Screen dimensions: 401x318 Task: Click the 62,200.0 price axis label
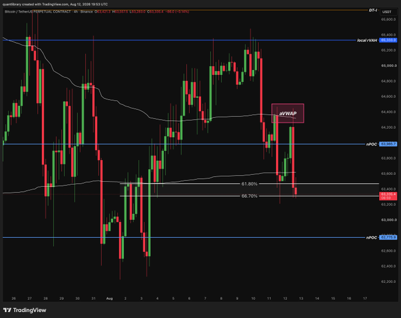pos(388,281)
